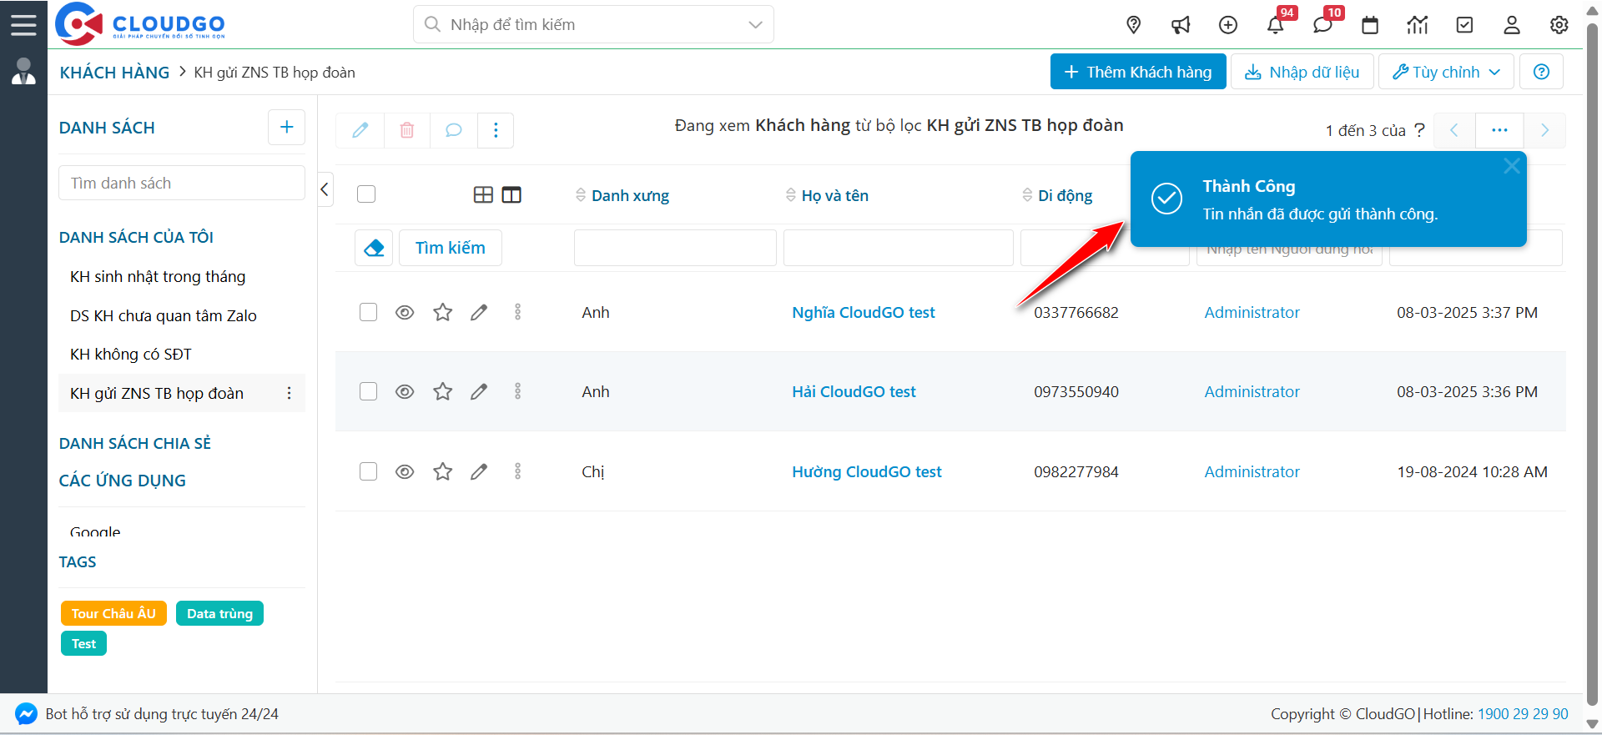The image size is (1602, 735).
Task: Open the reports chart icon
Action: (1418, 25)
